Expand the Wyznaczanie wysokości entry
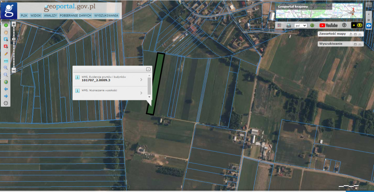The width and height of the screenshot is (374, 192). coord(141,92)
